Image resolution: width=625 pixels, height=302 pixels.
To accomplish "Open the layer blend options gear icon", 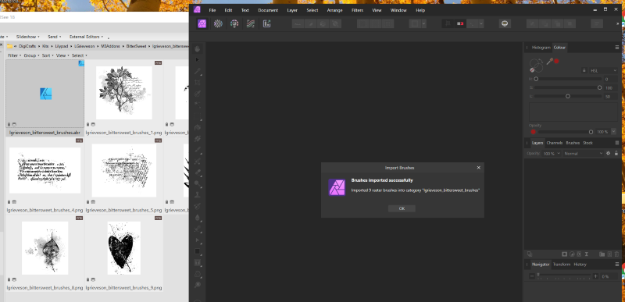I will 609,153.
